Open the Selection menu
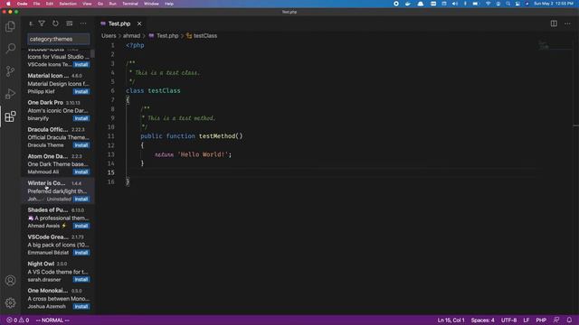This screenshot has width=579, height=325. 68,4
